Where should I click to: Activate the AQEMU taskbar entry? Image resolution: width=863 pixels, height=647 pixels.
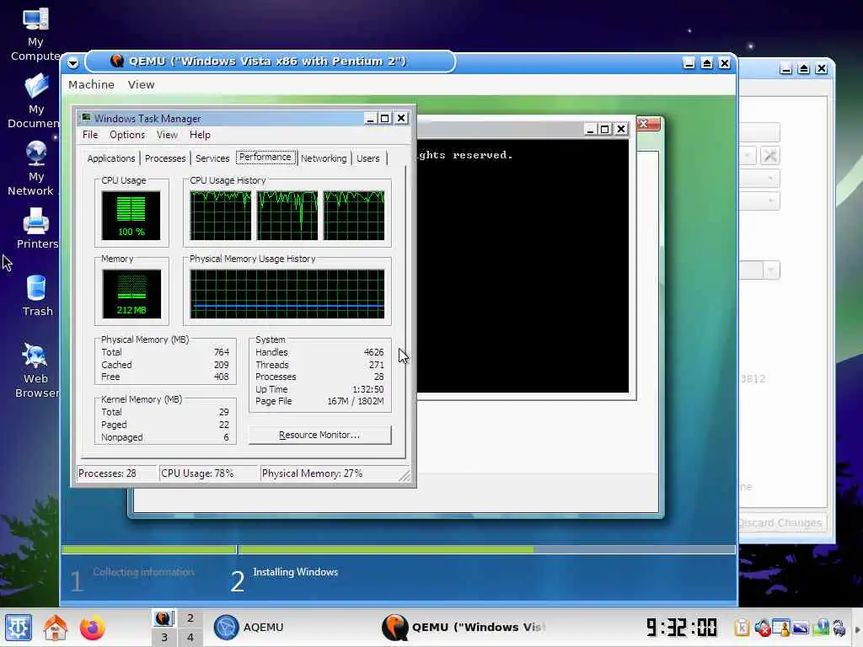coord(249,627)
